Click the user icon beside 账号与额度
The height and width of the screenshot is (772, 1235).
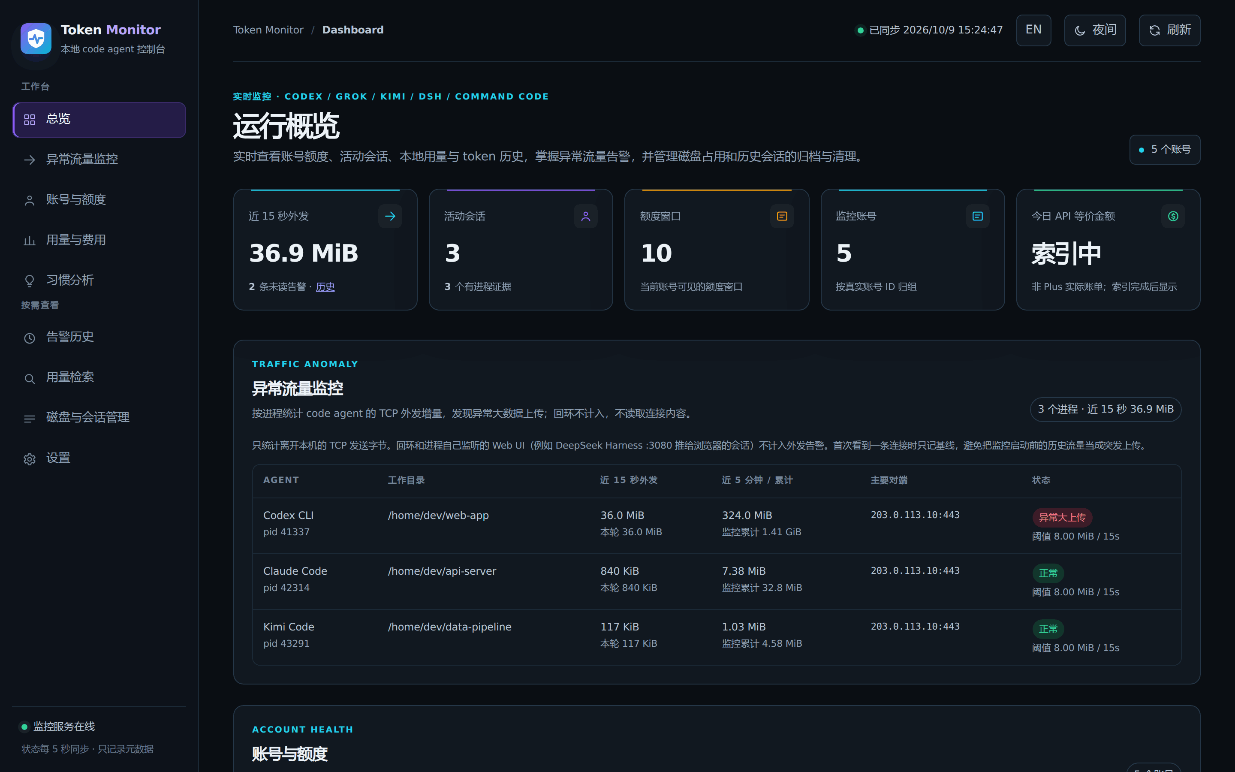[x=30, y=200]
